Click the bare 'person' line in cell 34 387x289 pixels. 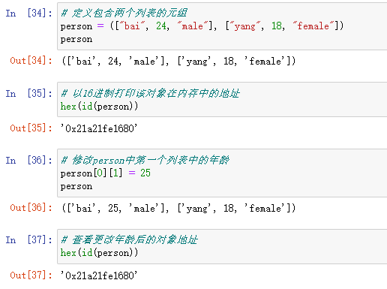[x=76, y=40]
